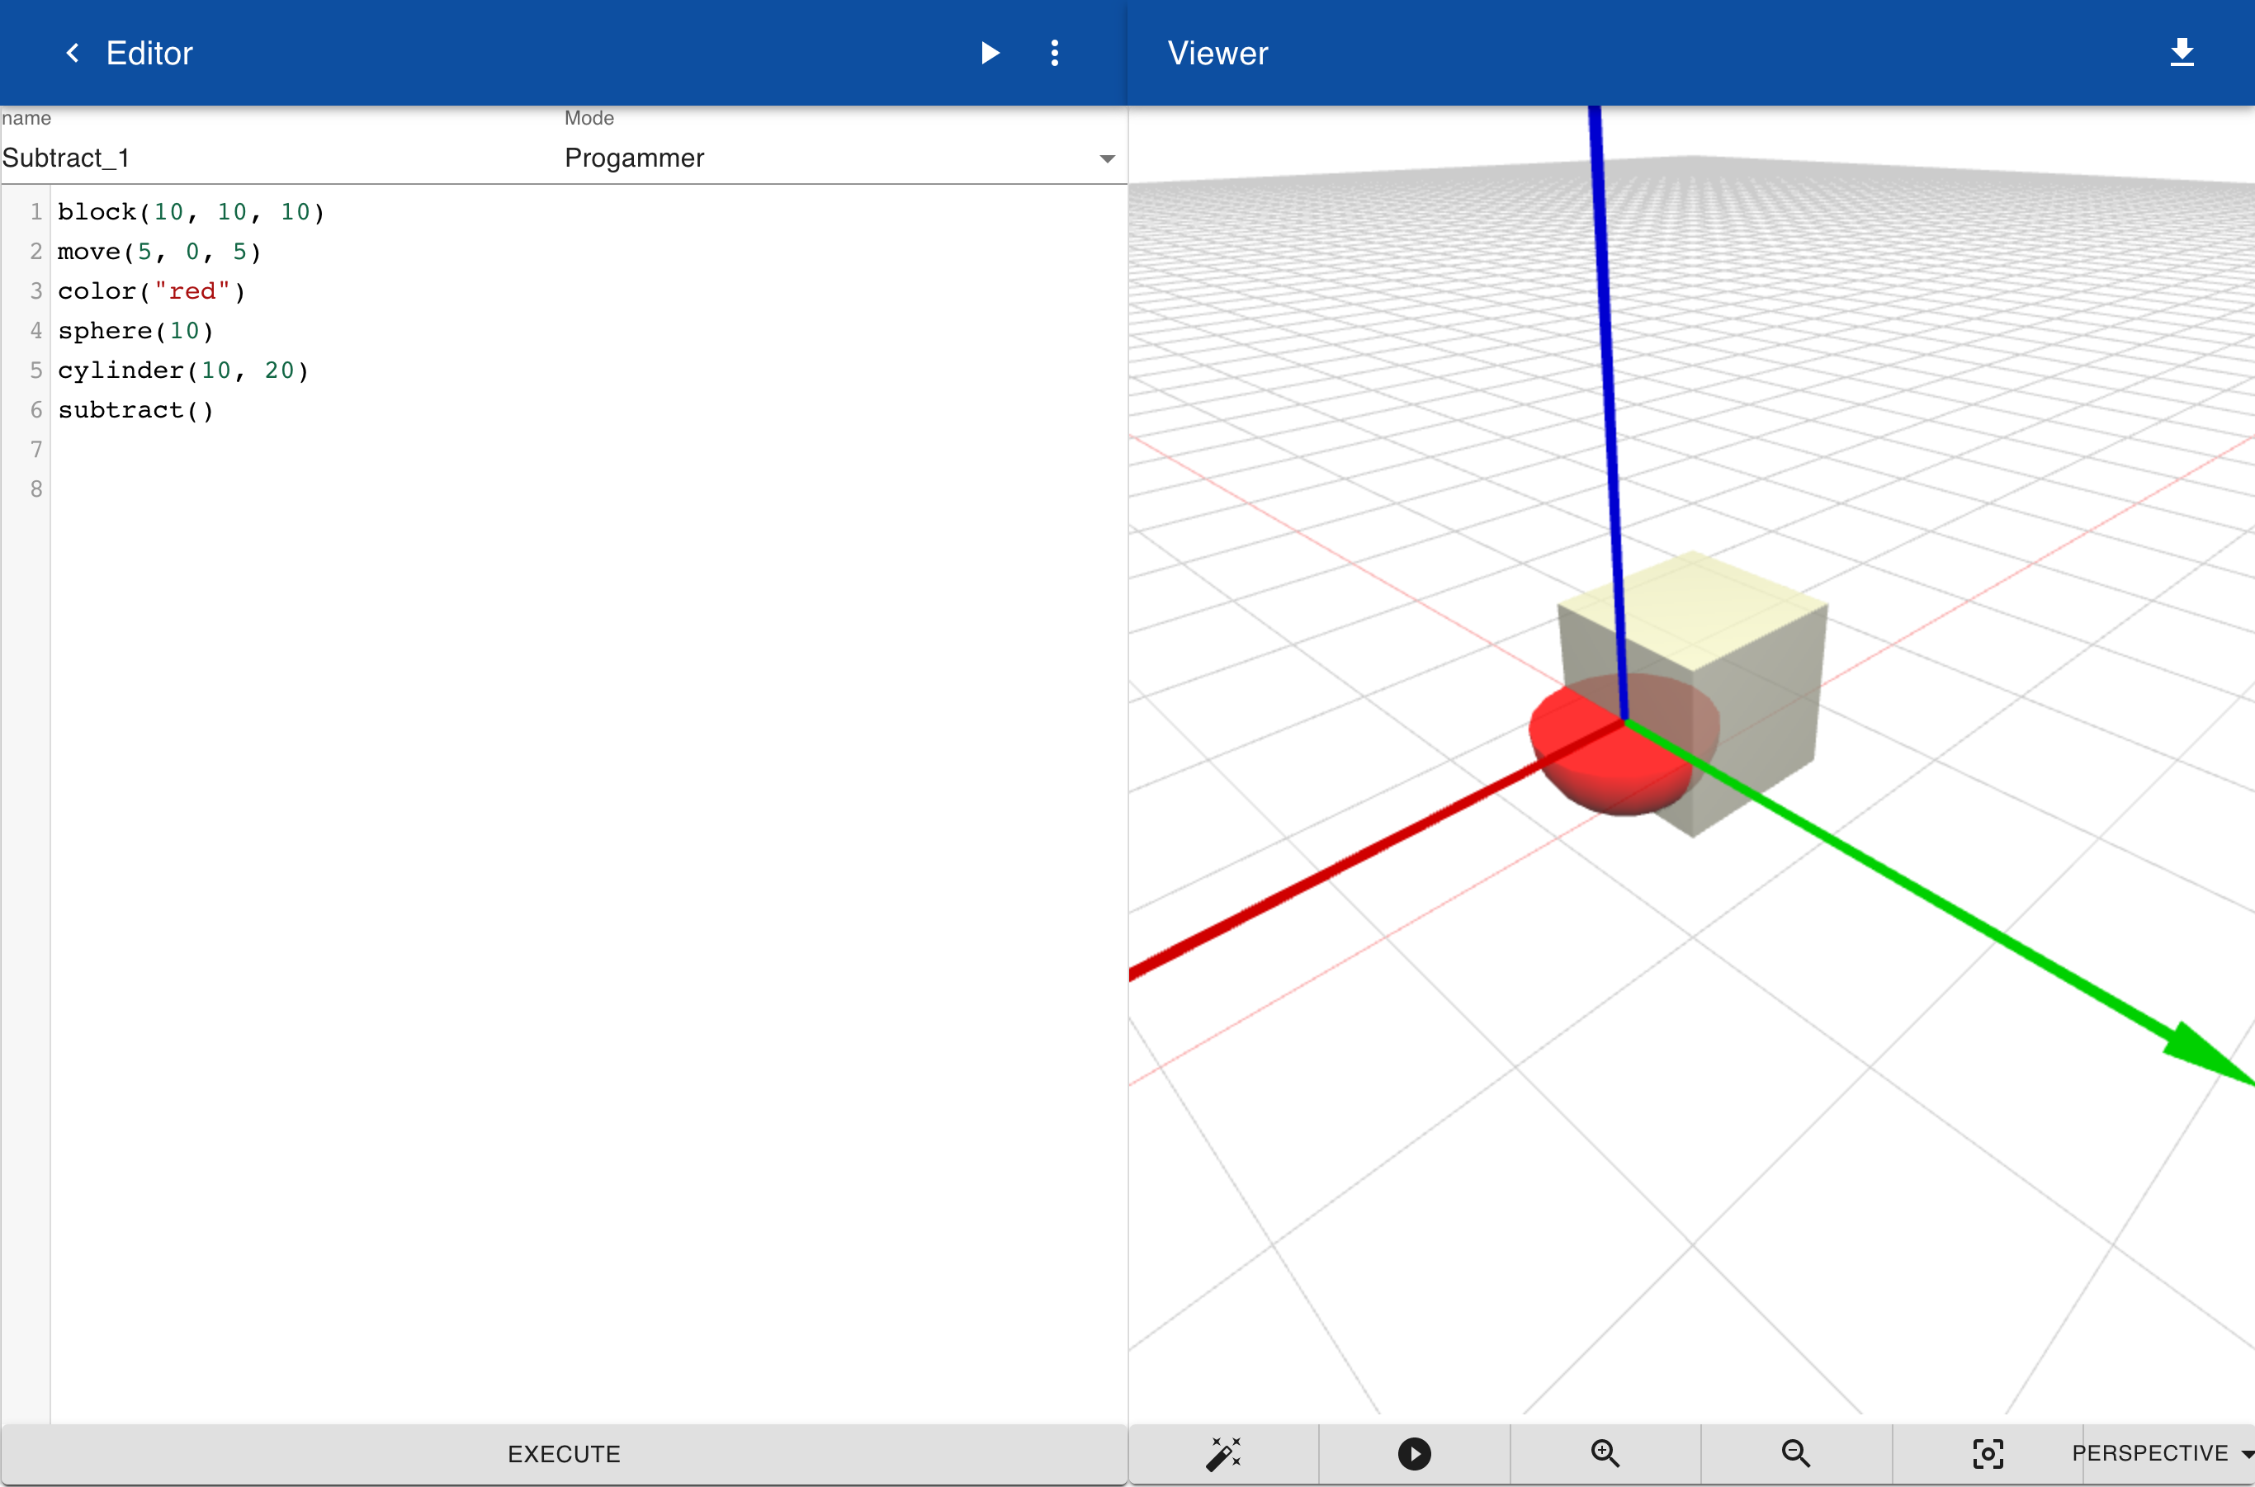Zoom out of the 3D viewer
The width and height of the screenshot is (2255, 1487).
(x=1796, y=1453)
